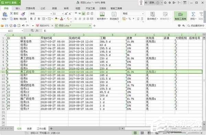The height and width of the screenshot is (135, 206).
Task: Toggle bottom vertical alignment
Action: pos(83,13)
